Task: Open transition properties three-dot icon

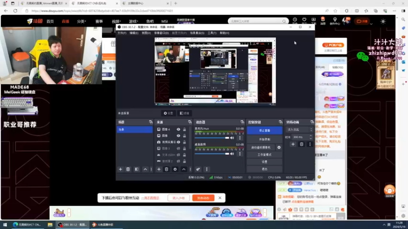Action: [310, 144]
